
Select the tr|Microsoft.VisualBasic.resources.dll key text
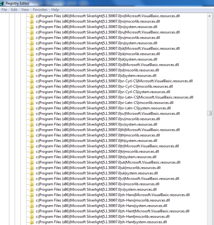107,146
